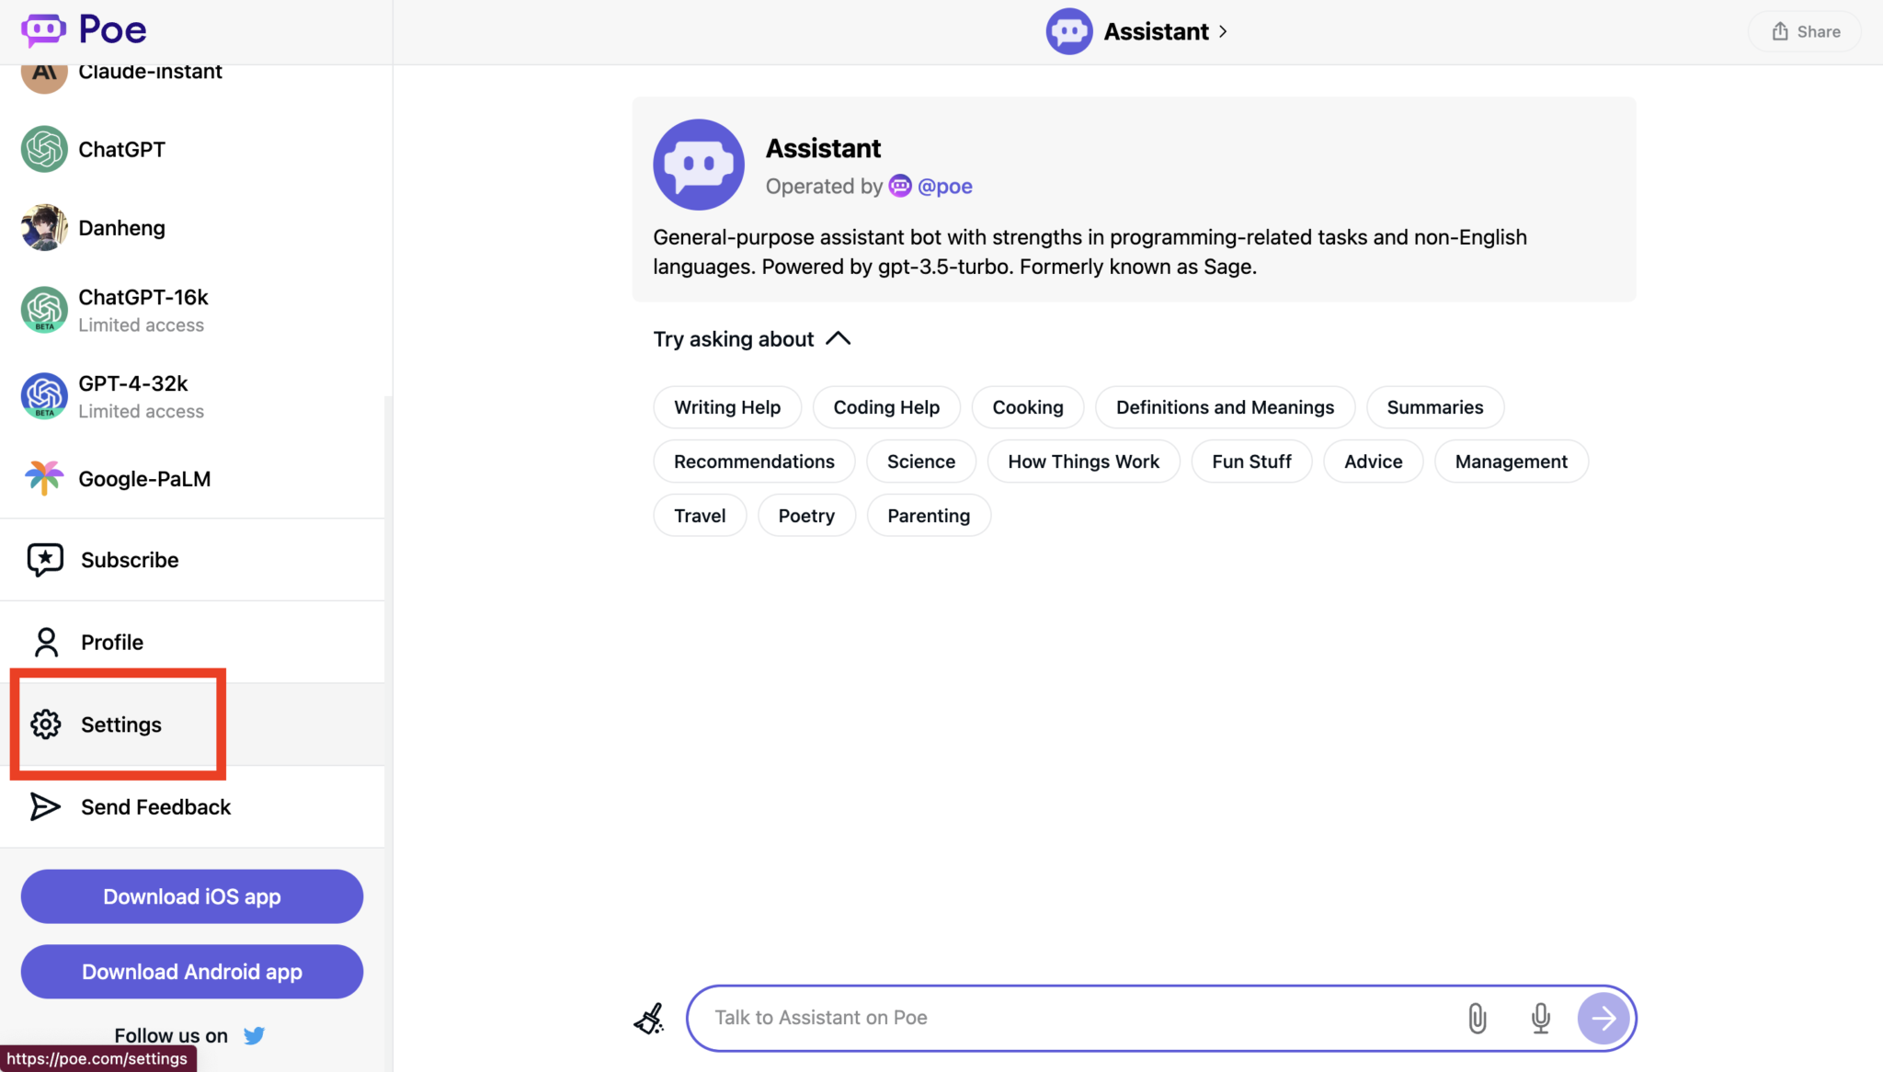The width and height of the screenshot is (1883, 1072).
Task: Open the Poe logo home link
Action: (85, 30)
